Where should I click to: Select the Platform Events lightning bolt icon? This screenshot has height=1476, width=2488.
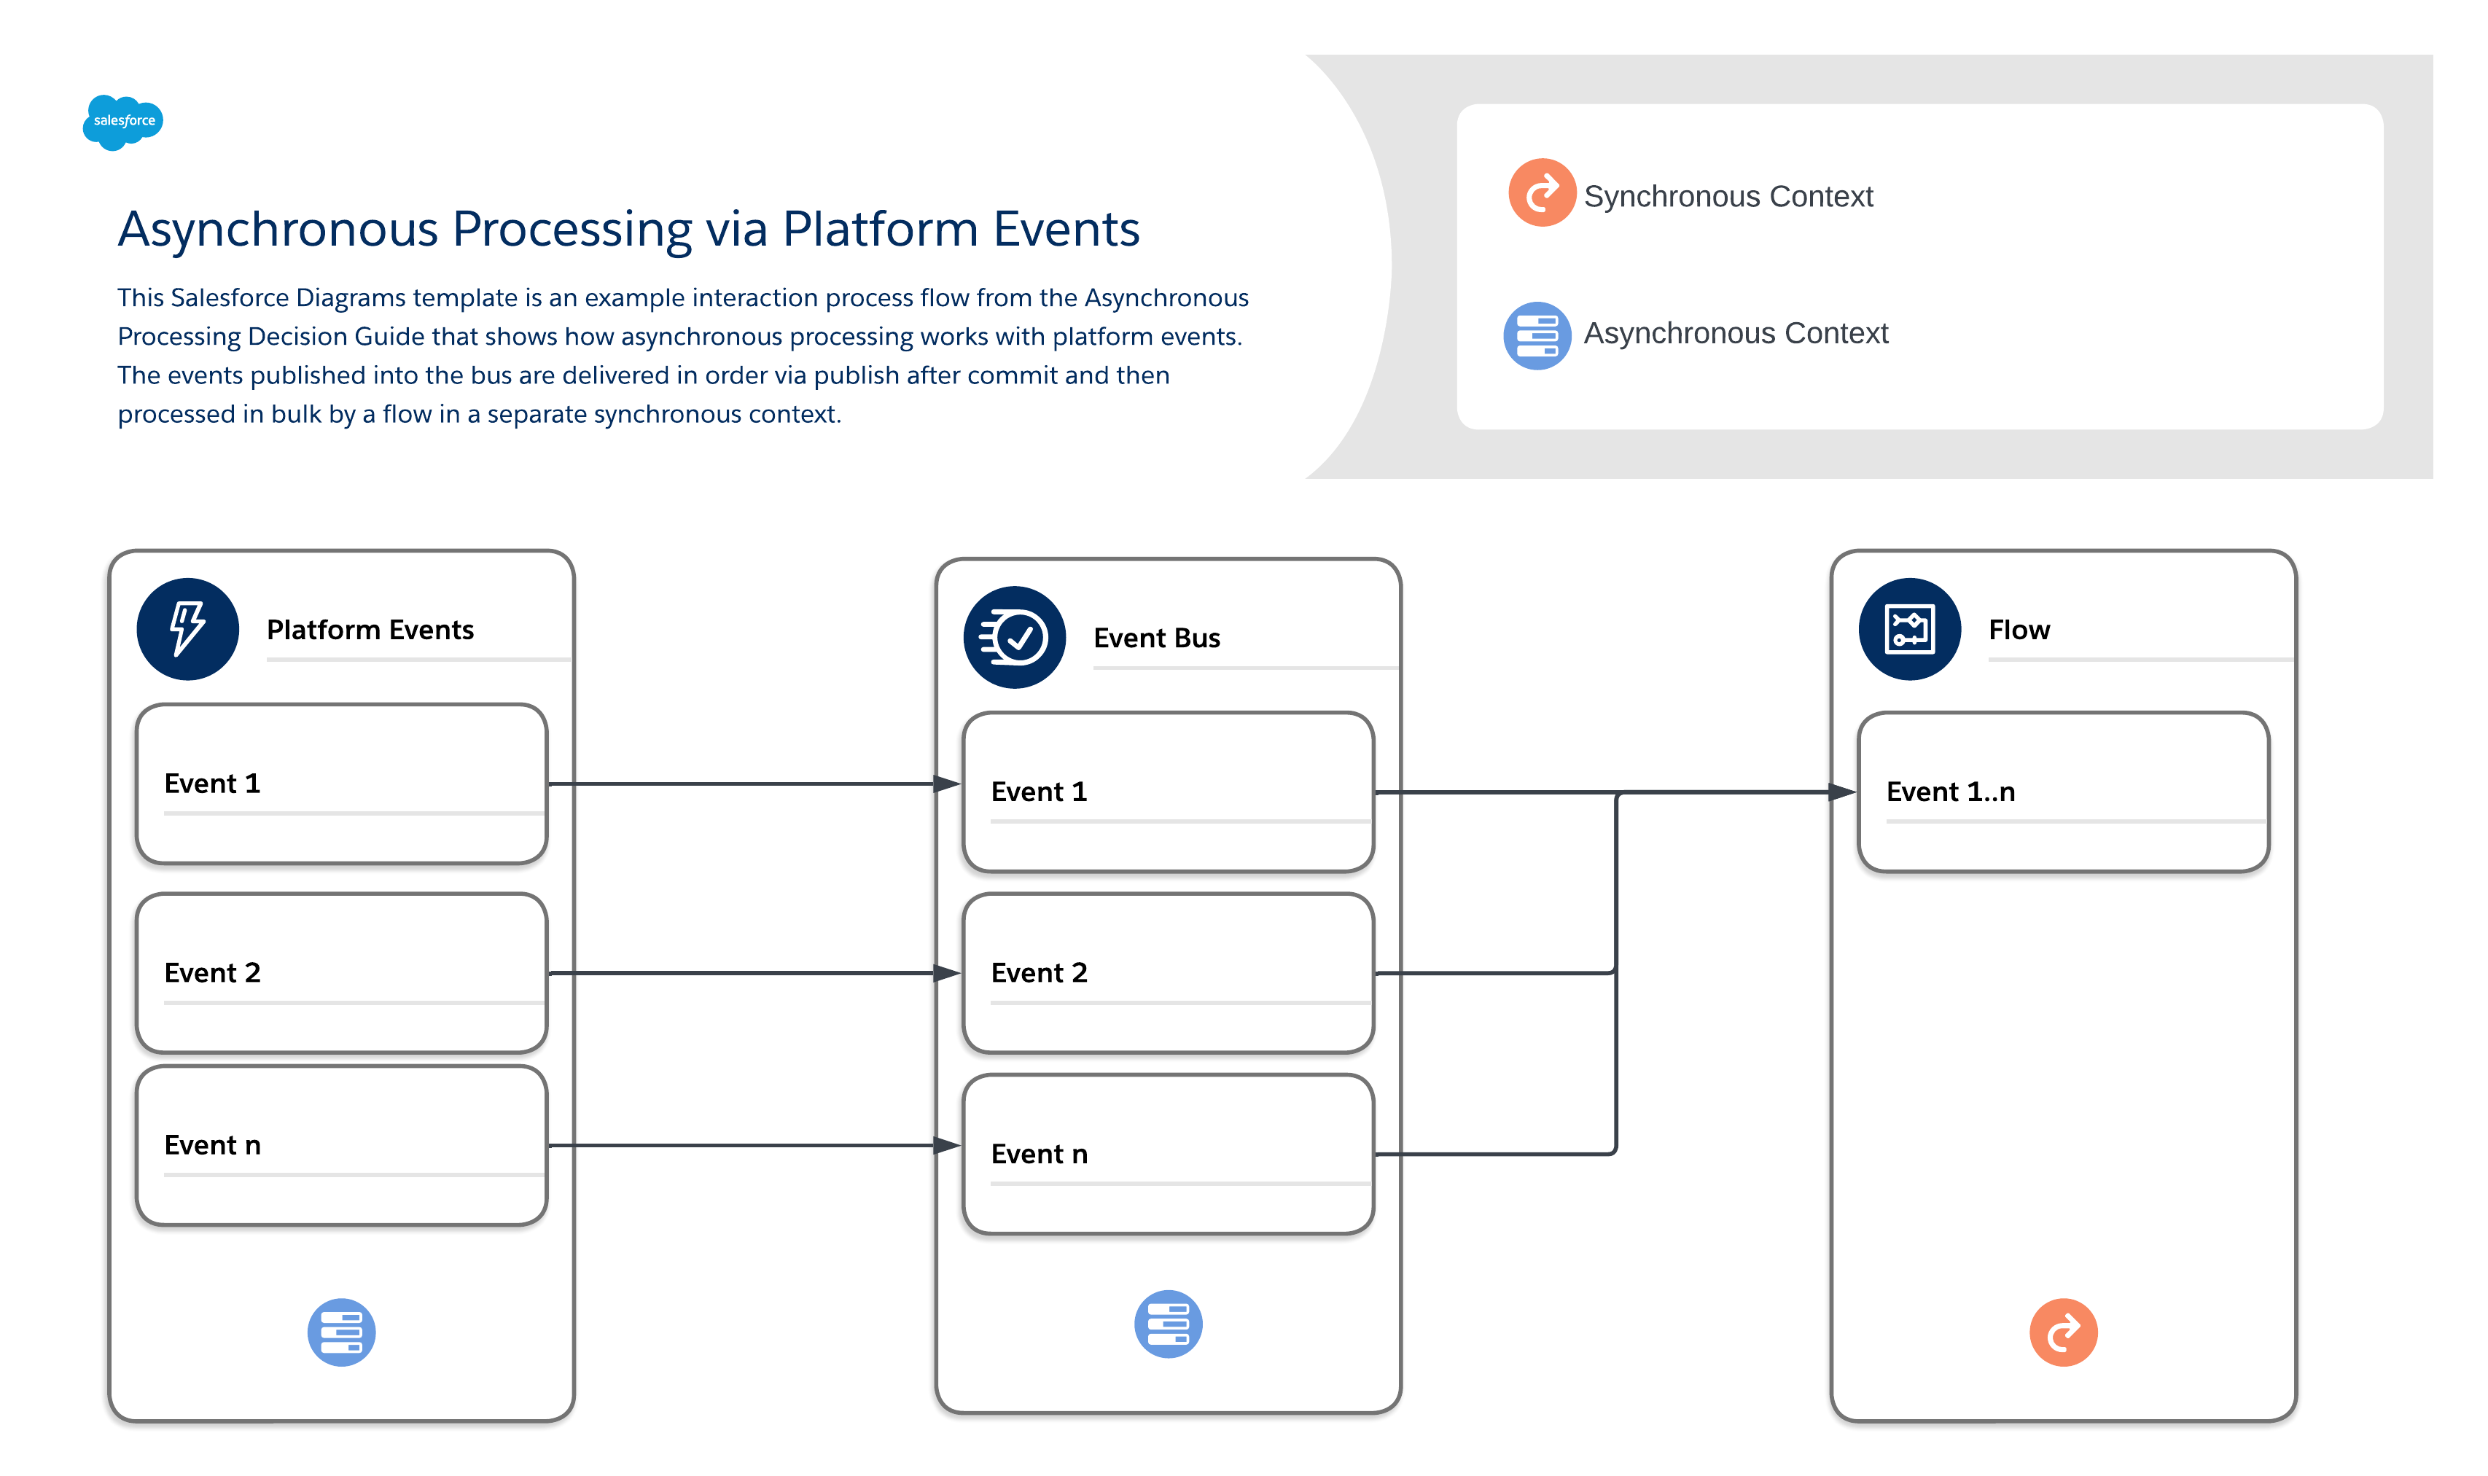click(187, 628)
